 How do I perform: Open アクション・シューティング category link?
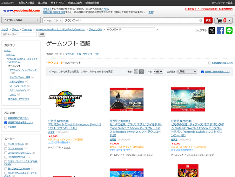point(23,70)
